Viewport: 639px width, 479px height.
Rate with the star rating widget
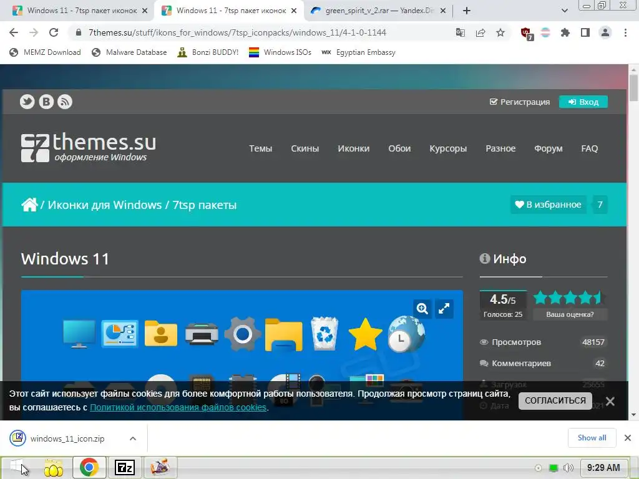(569, 298)
